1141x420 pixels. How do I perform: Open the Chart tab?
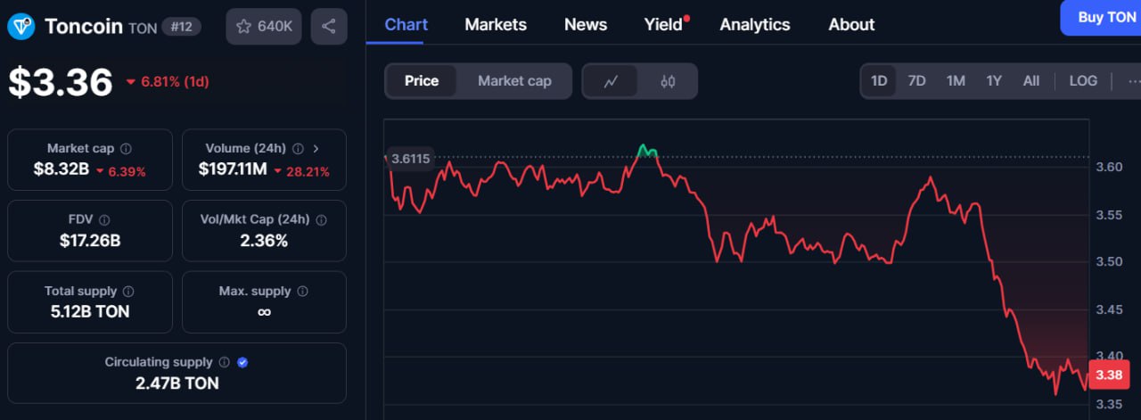(x=406, y=24)
